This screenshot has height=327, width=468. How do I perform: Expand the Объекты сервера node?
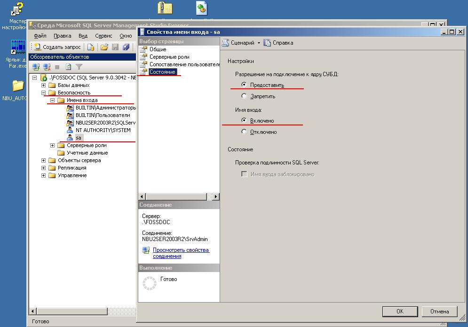click(x=44, y=160)
